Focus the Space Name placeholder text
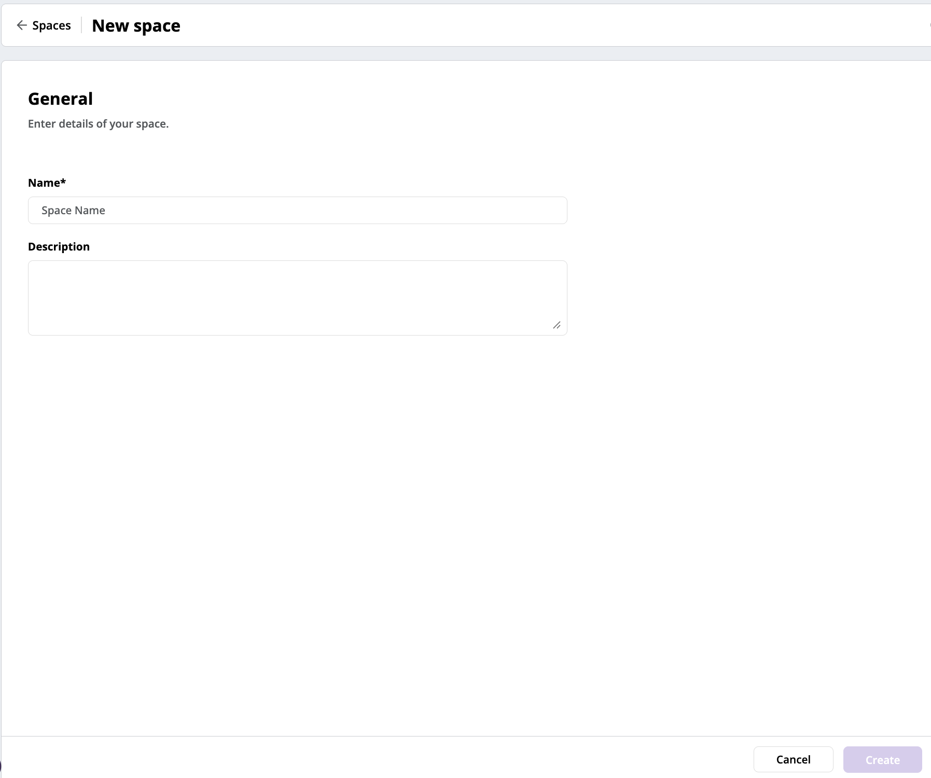The image size is (931, 778). tap(73, 210)
